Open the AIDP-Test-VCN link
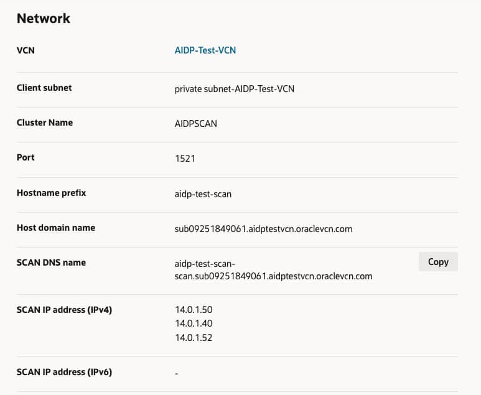The width and height of the screenshot is (481, 395). (205, 50)
